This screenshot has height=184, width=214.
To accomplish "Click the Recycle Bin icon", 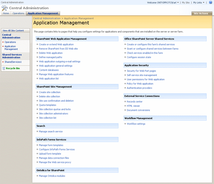I will click(x=4, y=68).
